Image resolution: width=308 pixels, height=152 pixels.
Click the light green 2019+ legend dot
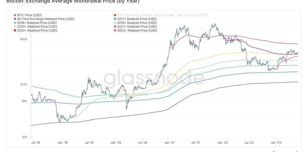(115, 23)
